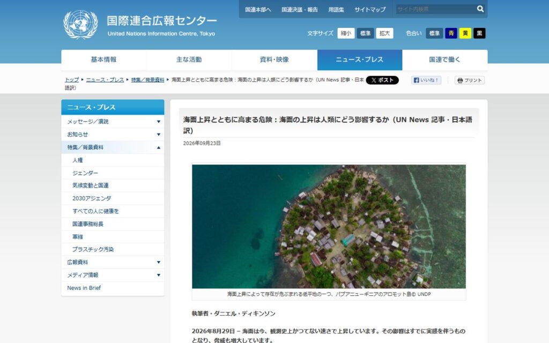
Task: Click the search magnifier icon
Action: pos(480,9)
